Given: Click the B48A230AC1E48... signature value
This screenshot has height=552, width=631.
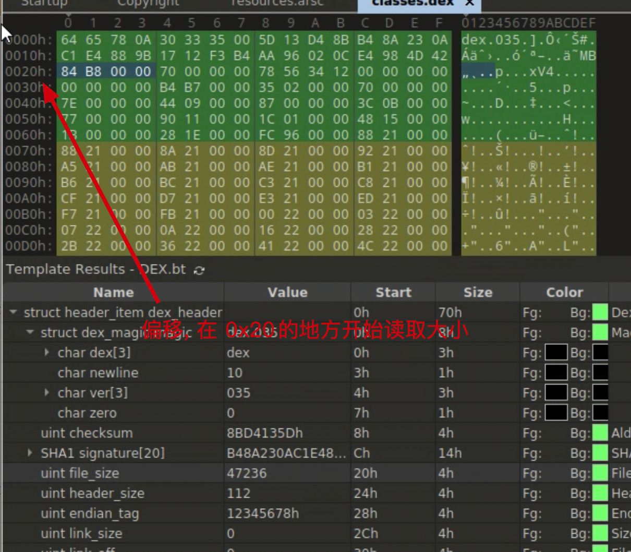Looking at the screenshot, I should 286,453.
